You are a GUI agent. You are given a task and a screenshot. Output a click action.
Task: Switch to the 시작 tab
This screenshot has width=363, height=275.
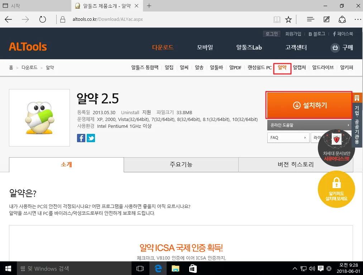tap(35, 6)
